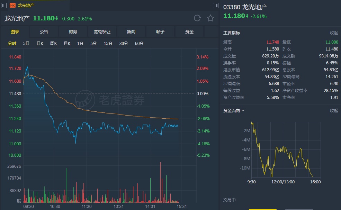Open the 资金流向 dropdown menu

234,111
